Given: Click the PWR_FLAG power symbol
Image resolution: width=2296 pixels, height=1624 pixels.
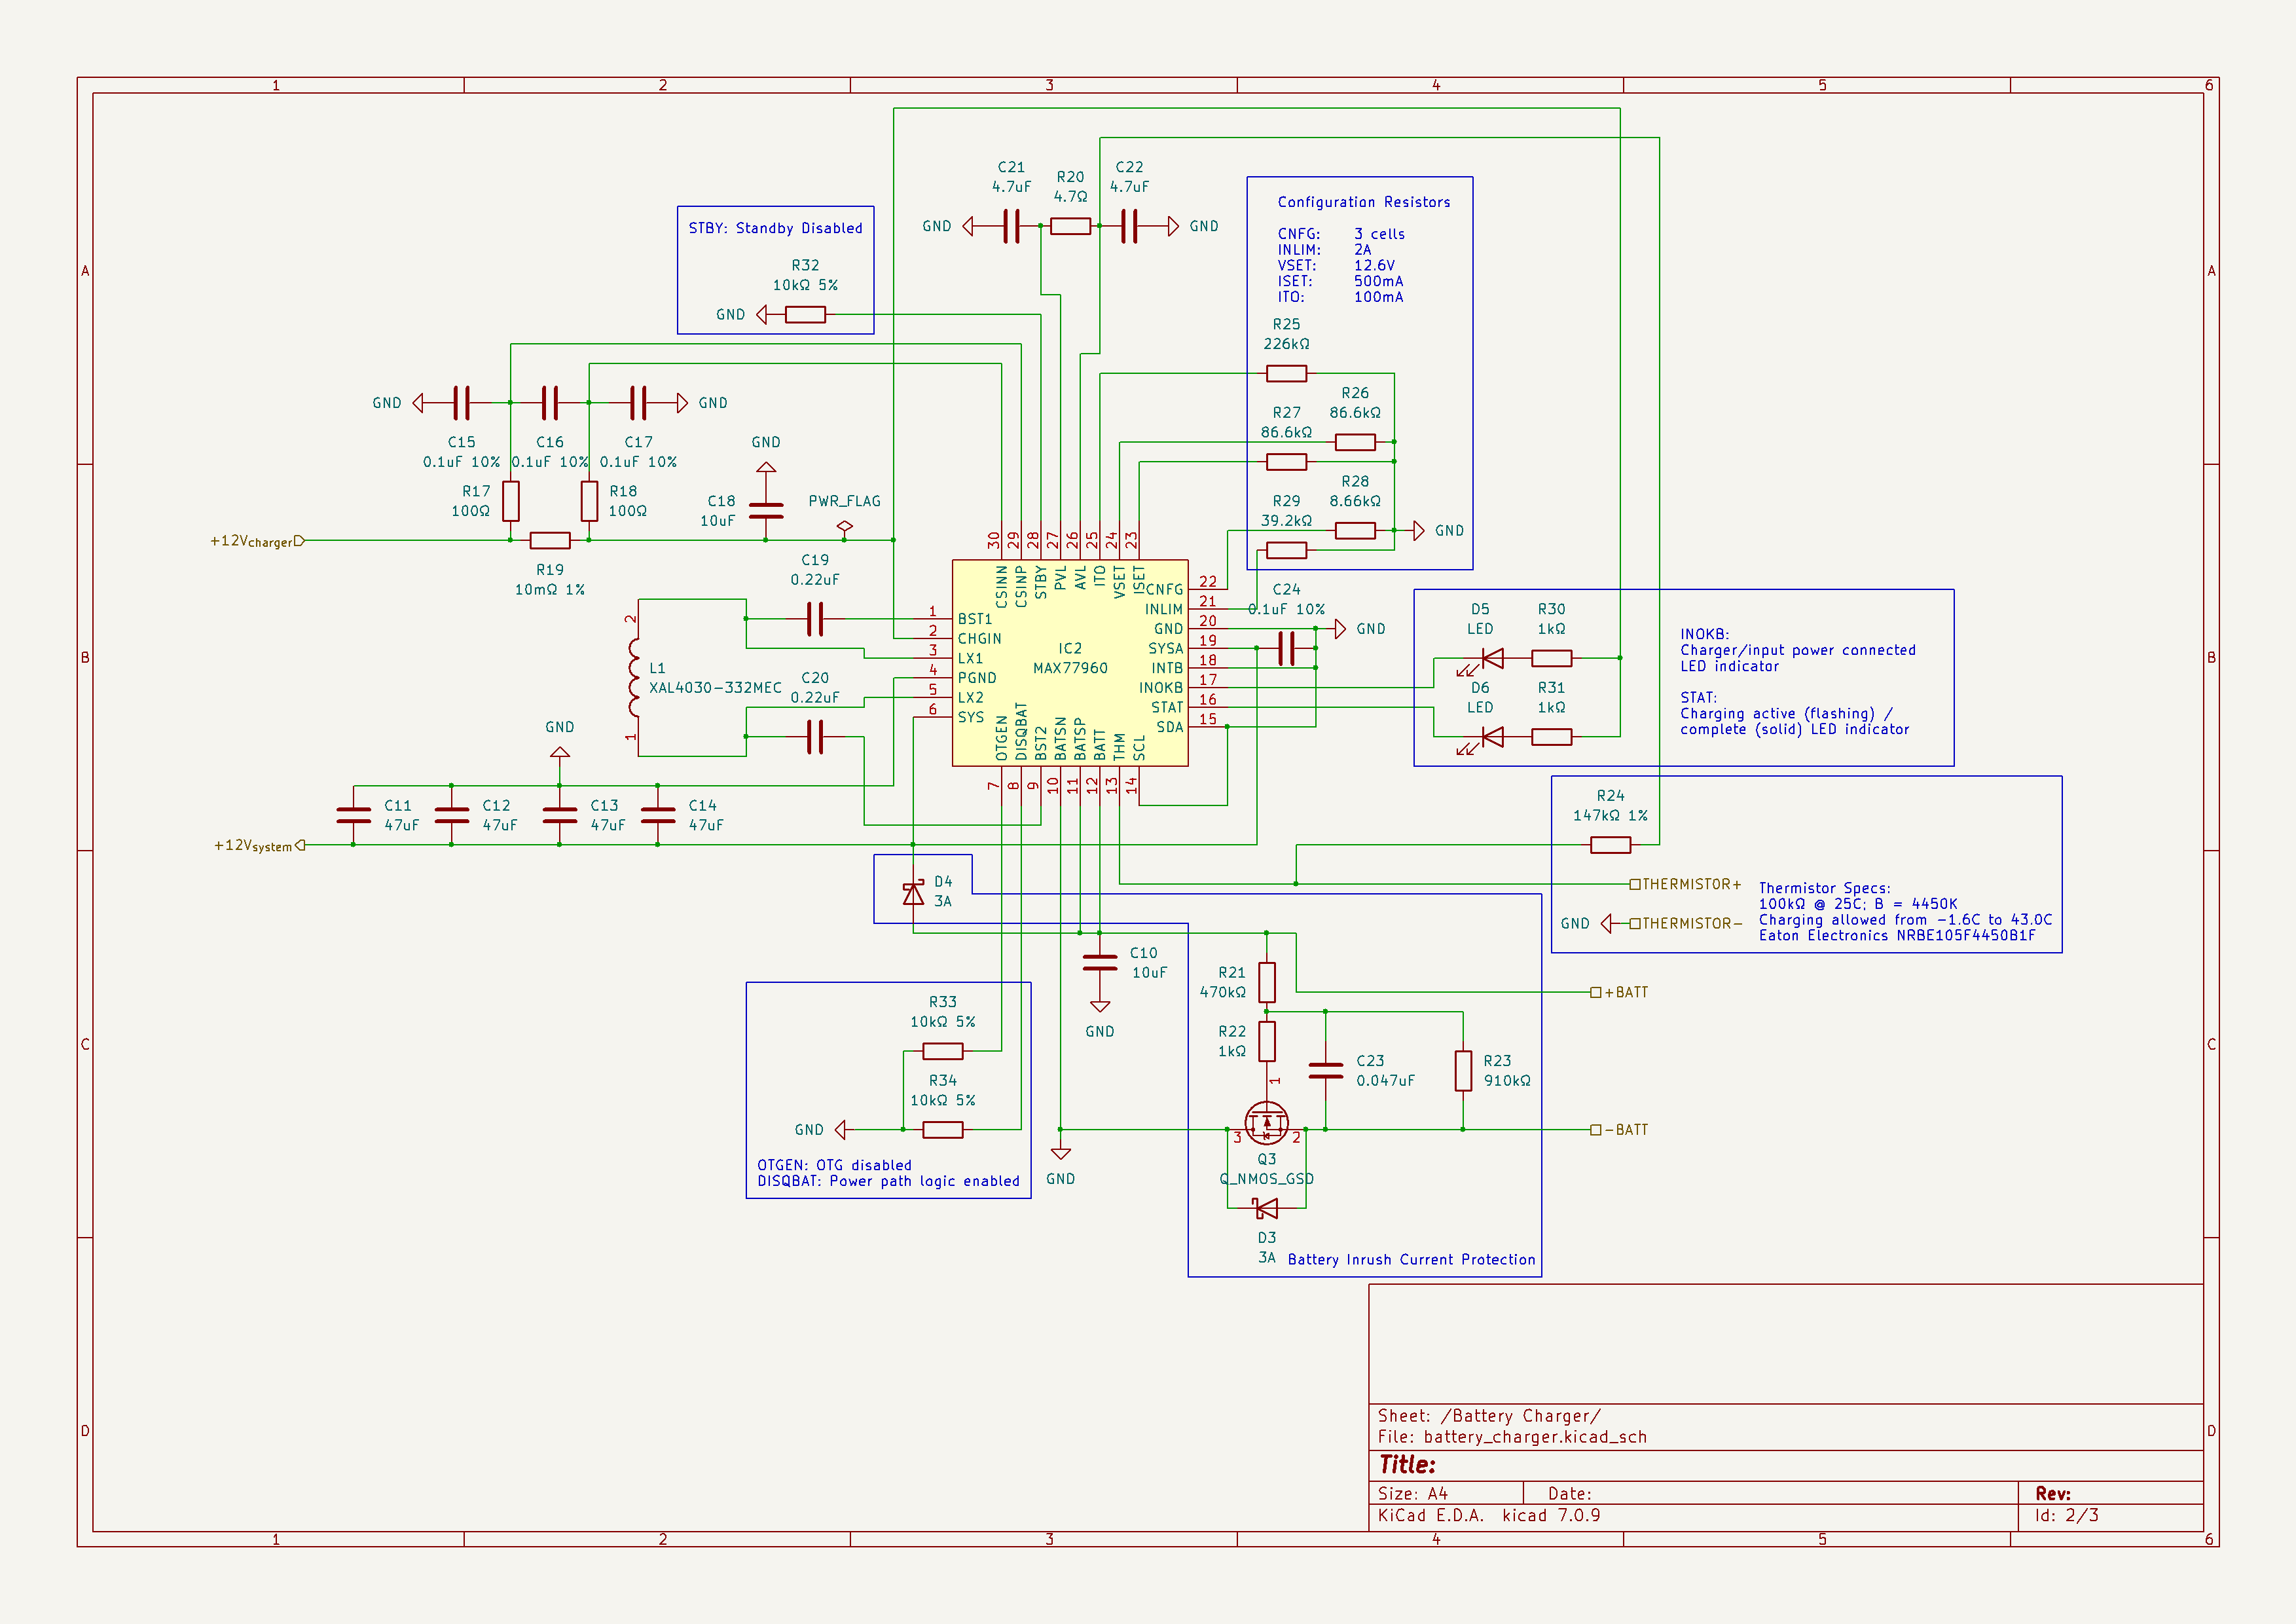Looking at the screenshot, I should point(845,527).
